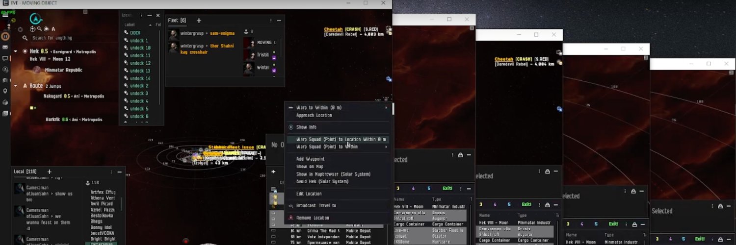Screen dimensions: 736x245
Task: Click the lock icon in second window's Selected panel
Action: click(x=460, y=155)
